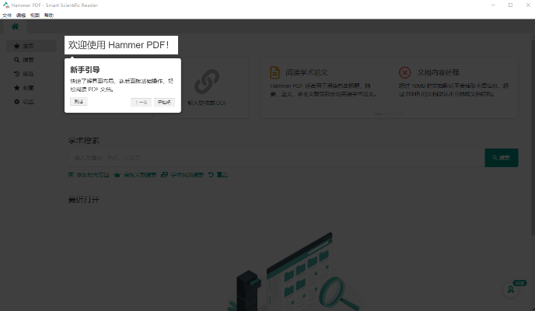The height and width of the screenshot is (311, 535).
Task: Click the chain link DOI icon
Action: click(x=208, y=80)
